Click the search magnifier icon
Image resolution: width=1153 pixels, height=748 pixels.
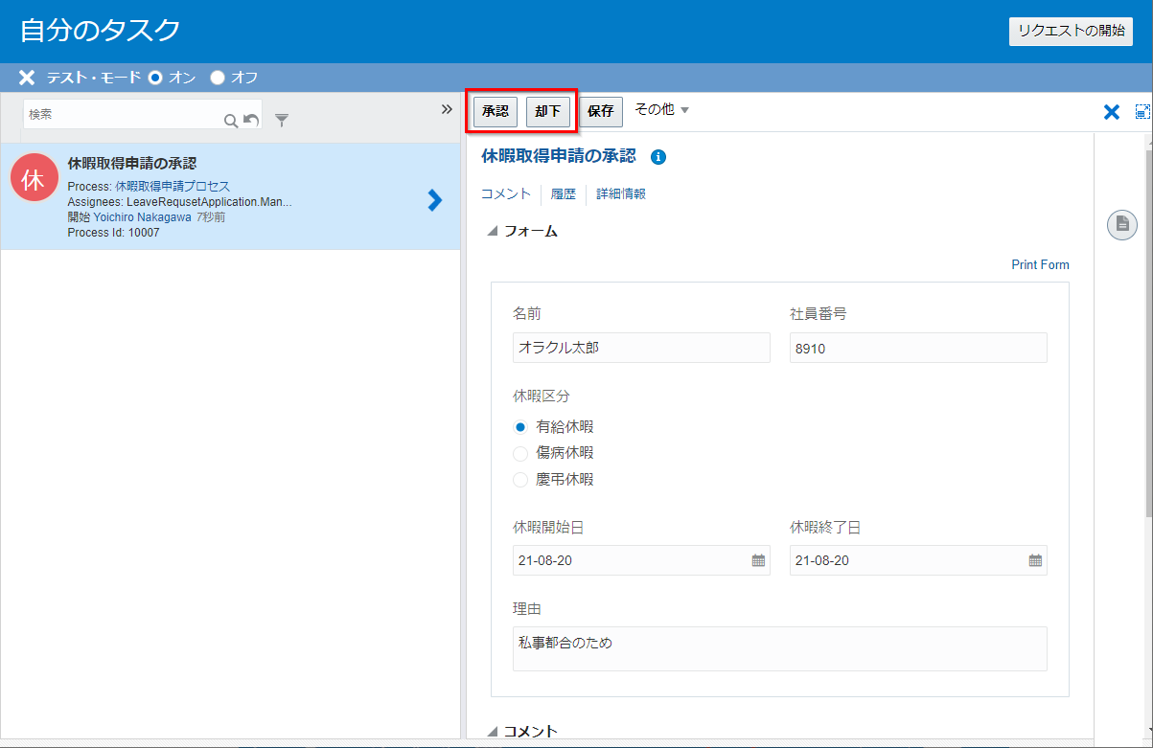(x=230, y=120)
